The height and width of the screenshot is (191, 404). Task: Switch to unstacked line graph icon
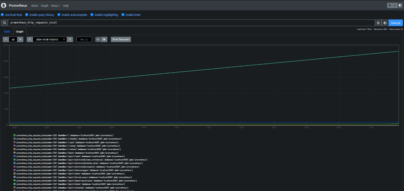(x=98, y=39)
